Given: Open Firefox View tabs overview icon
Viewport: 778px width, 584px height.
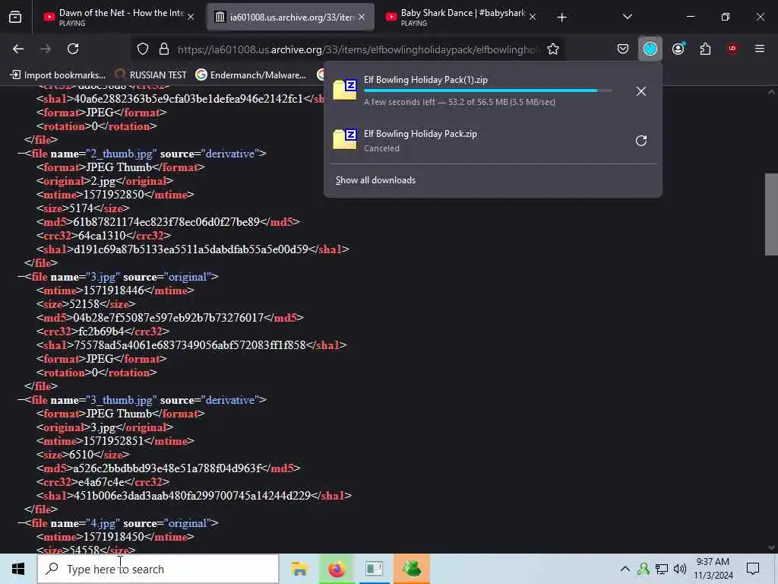Looking at the screenshot, I should [x=15, y=17].
